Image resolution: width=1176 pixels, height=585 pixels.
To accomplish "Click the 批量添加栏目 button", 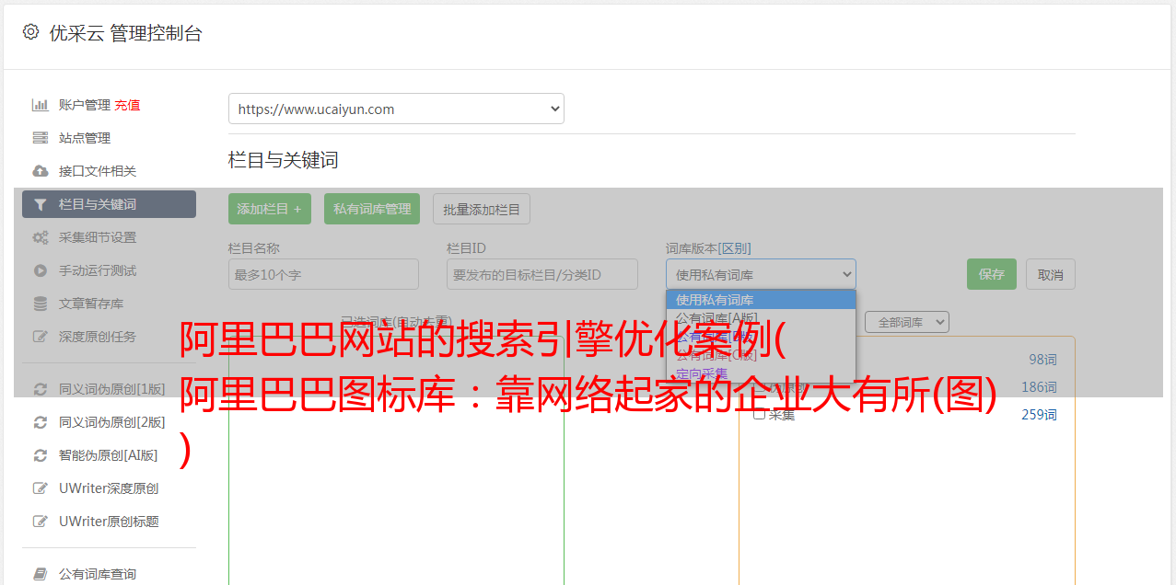I will pos(482,209).
